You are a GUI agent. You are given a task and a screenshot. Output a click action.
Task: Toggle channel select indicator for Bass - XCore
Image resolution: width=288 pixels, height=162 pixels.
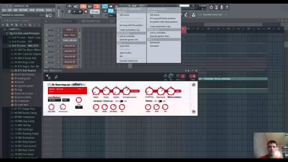coord(80,35)
